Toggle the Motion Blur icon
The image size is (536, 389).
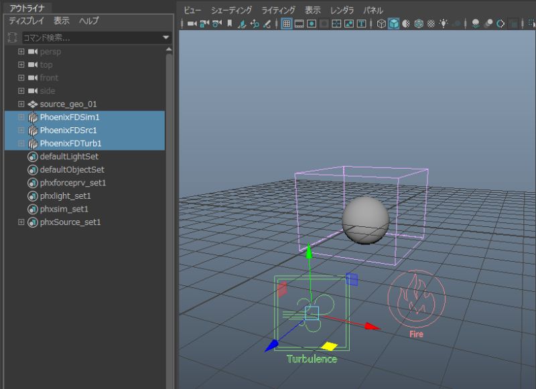(488, 23)
